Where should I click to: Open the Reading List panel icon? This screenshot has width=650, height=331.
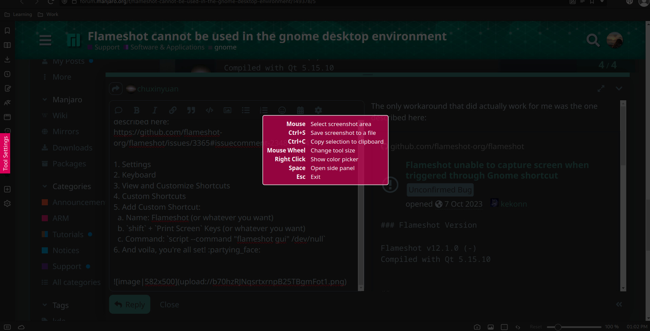click(7, 45)
